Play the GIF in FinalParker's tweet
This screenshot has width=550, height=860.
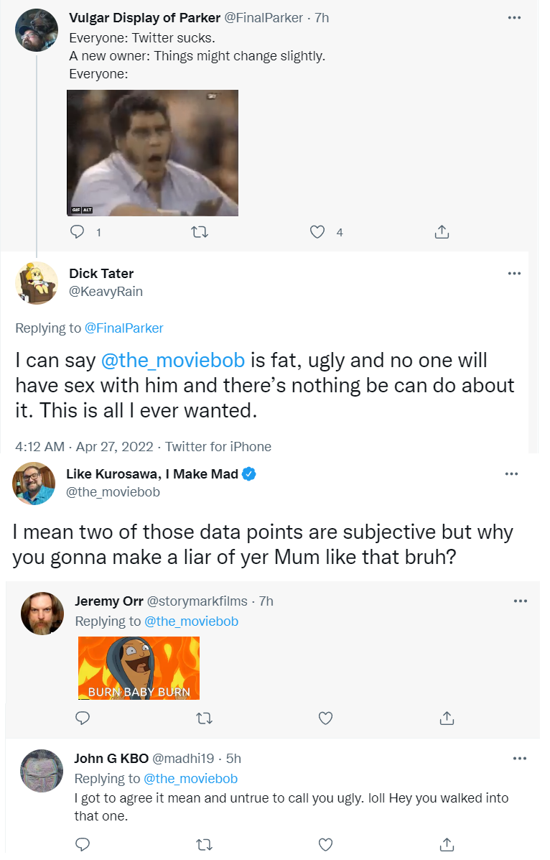(x=152, y=153)
